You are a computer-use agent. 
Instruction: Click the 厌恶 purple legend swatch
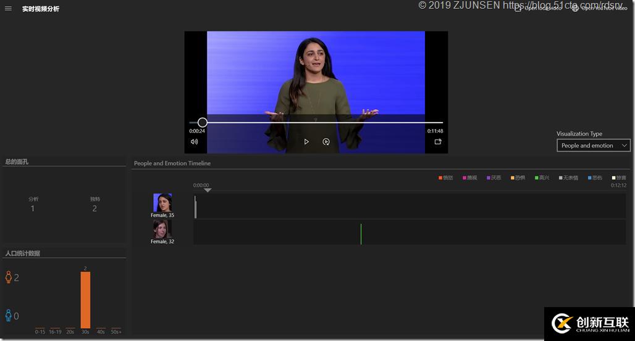(x=489, y=178)
